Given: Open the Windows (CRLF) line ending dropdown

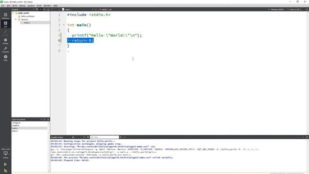Looking at the screenshot, I should coord(276,9).
